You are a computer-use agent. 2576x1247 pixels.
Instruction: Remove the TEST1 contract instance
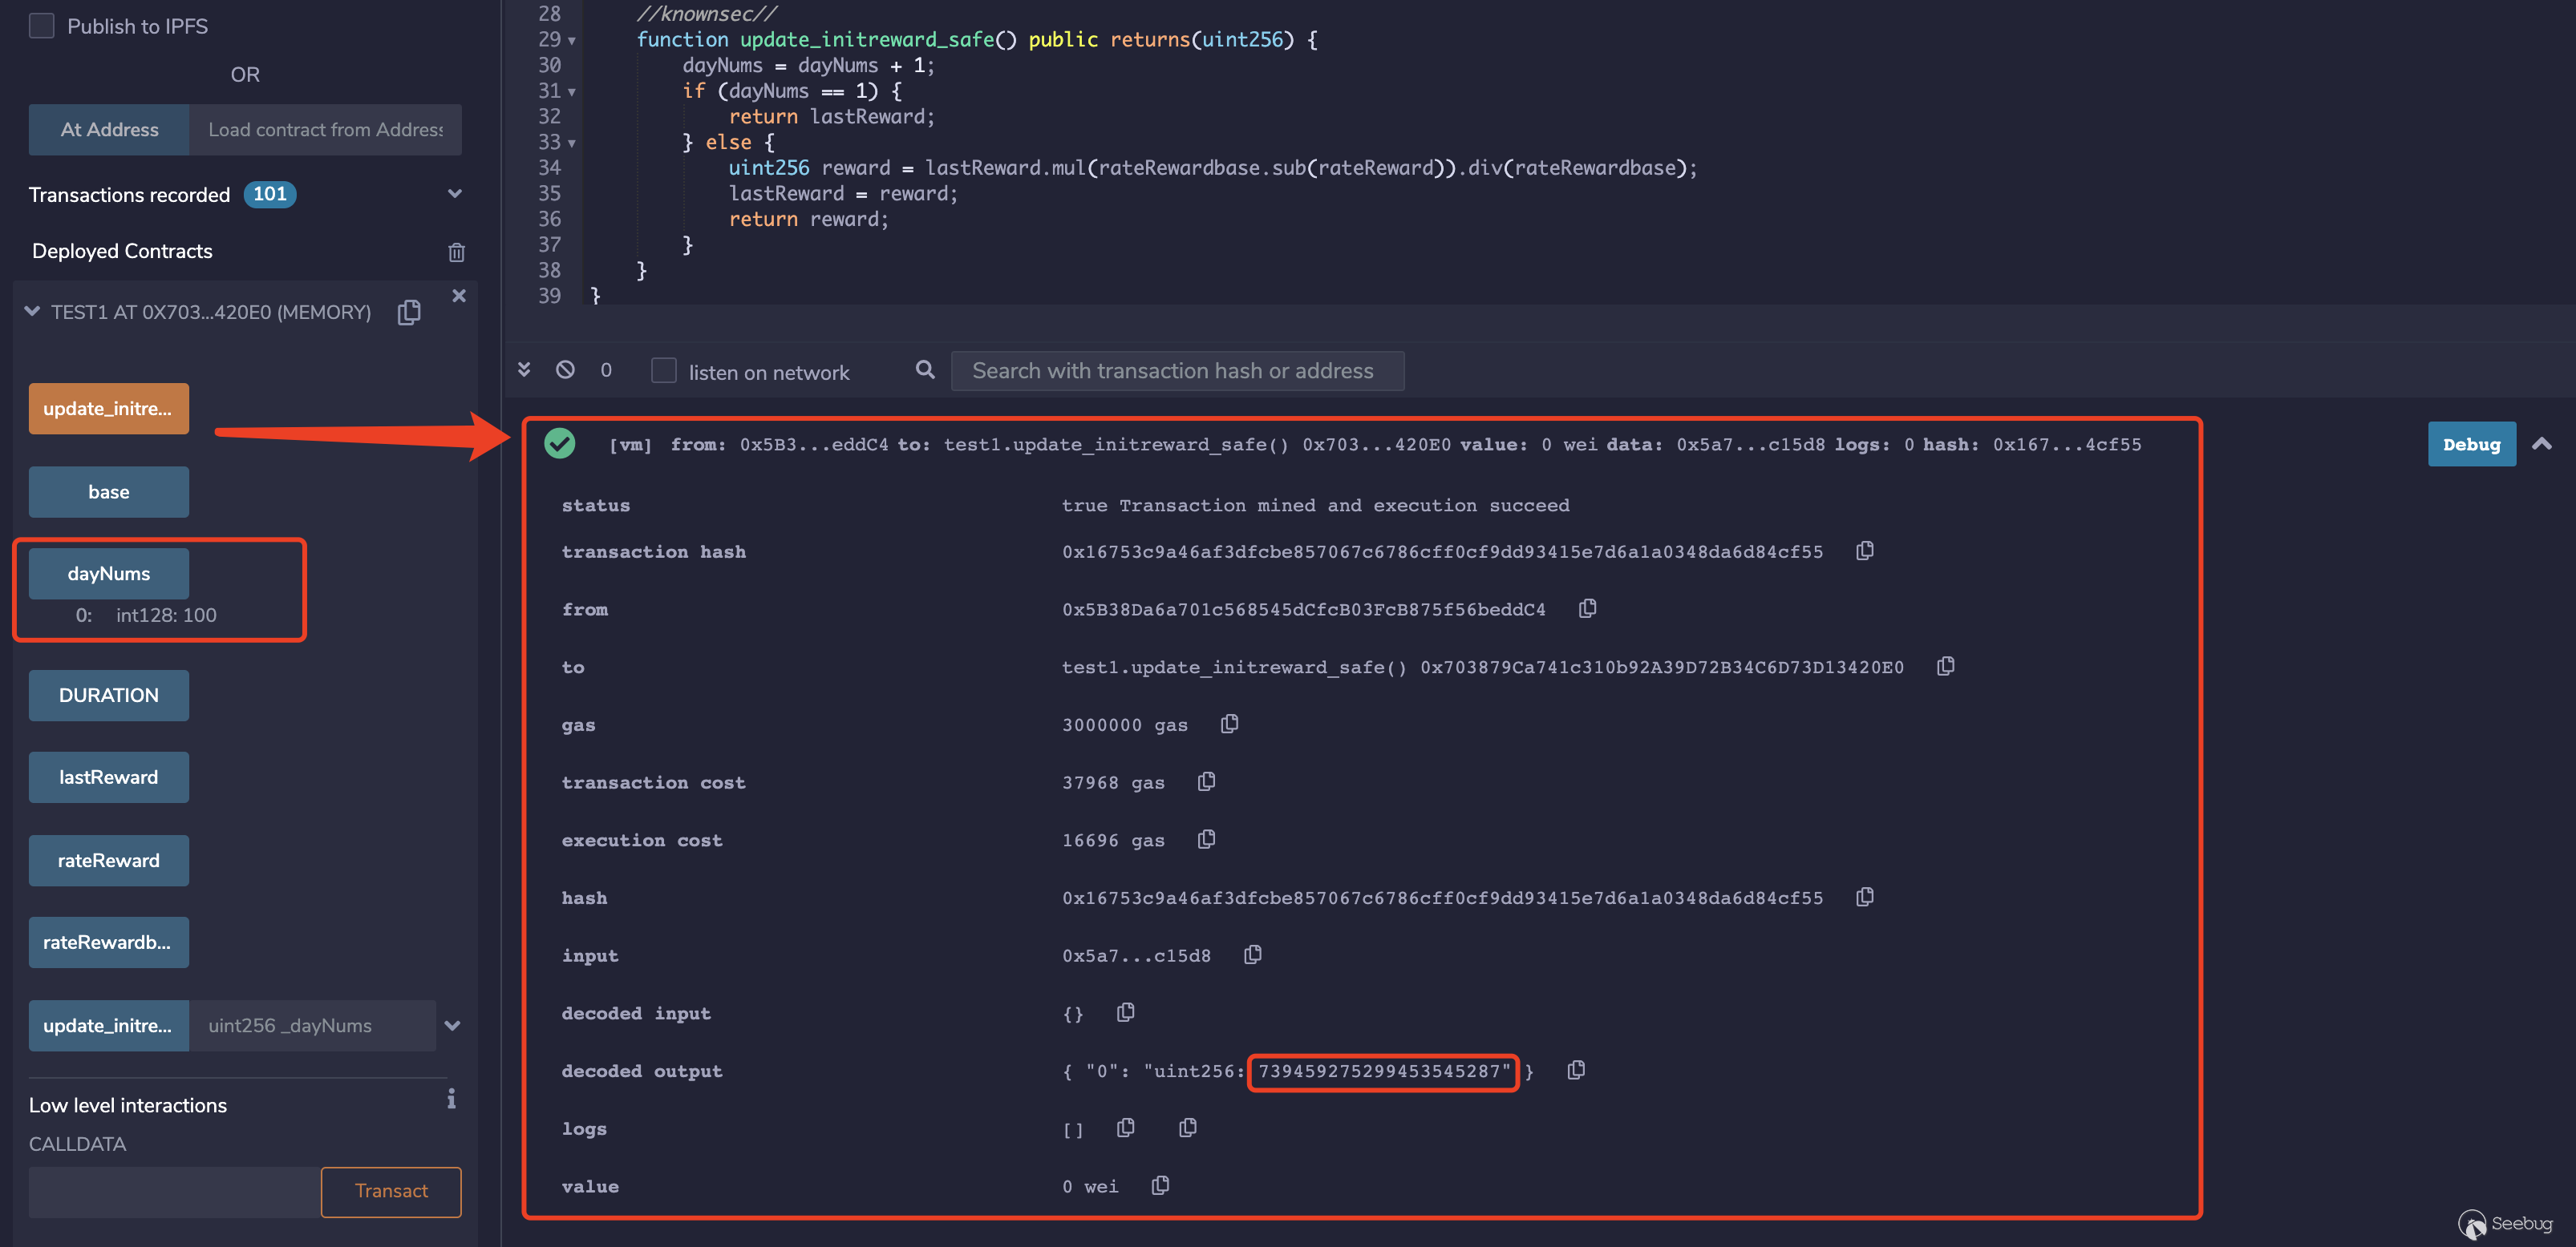(459, 296)
